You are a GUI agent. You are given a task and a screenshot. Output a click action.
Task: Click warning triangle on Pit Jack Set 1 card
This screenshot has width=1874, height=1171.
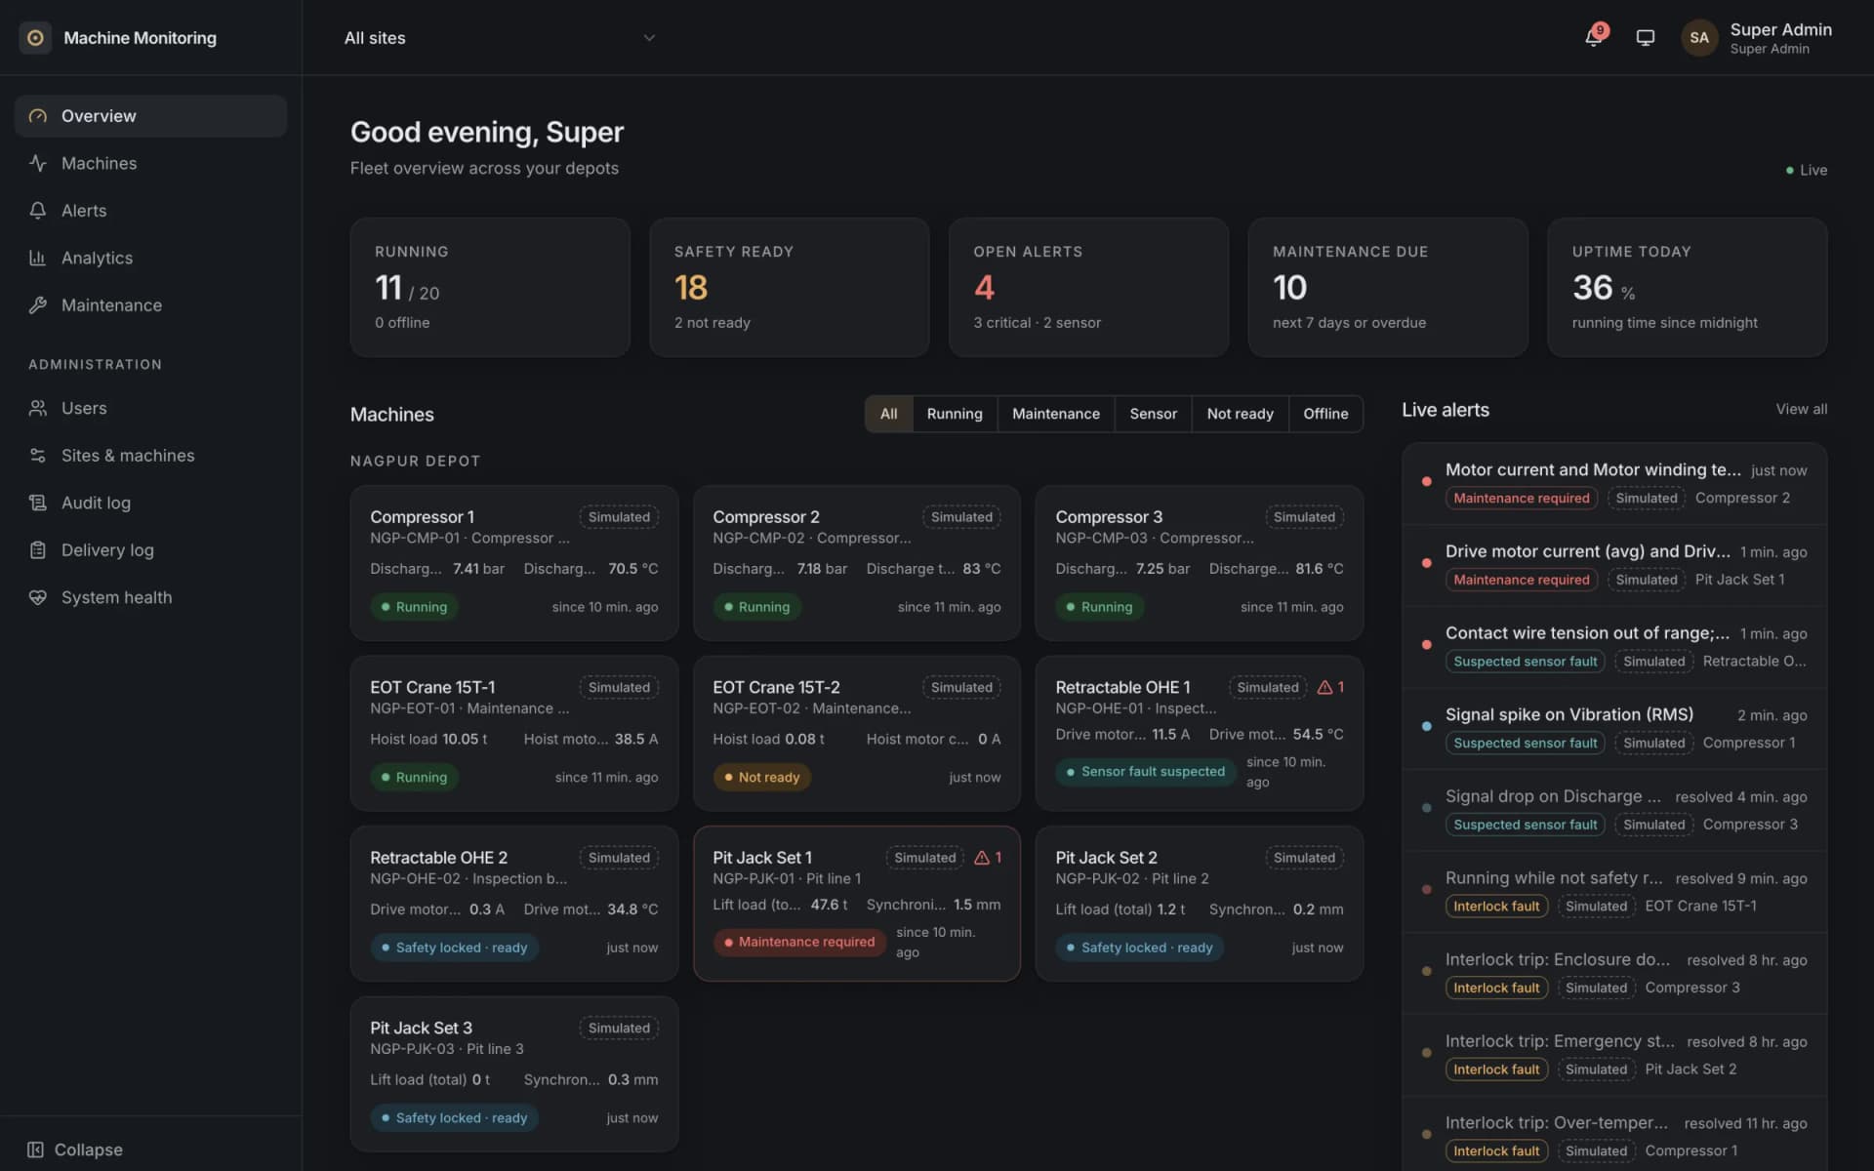[x=982, y=858]
